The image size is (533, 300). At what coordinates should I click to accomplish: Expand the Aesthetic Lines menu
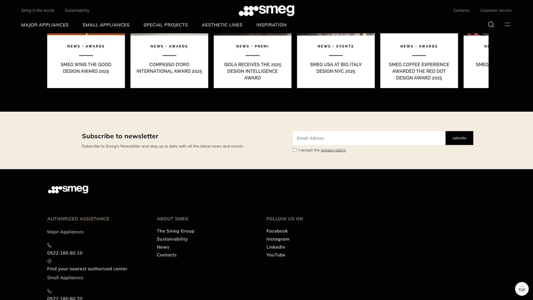(x=222, y=25)
